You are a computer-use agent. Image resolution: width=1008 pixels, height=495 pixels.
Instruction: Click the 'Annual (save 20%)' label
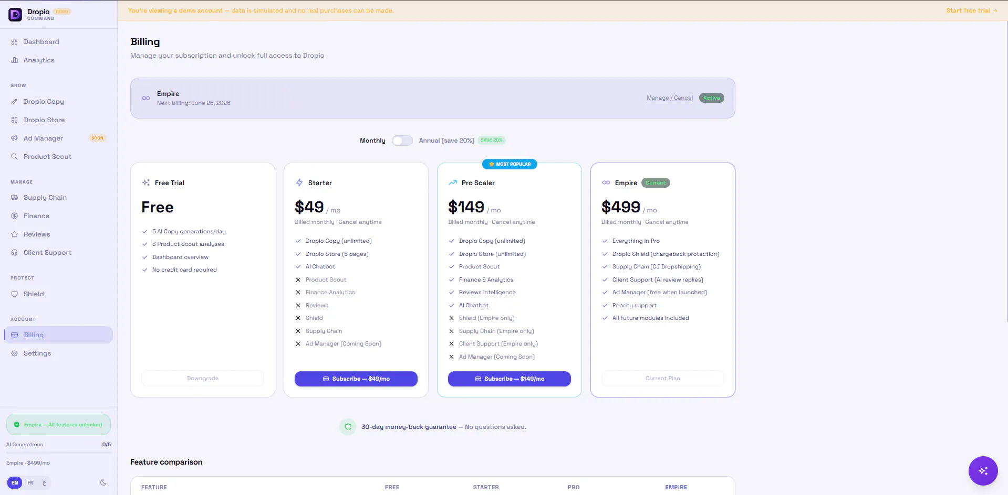point(446,141)
